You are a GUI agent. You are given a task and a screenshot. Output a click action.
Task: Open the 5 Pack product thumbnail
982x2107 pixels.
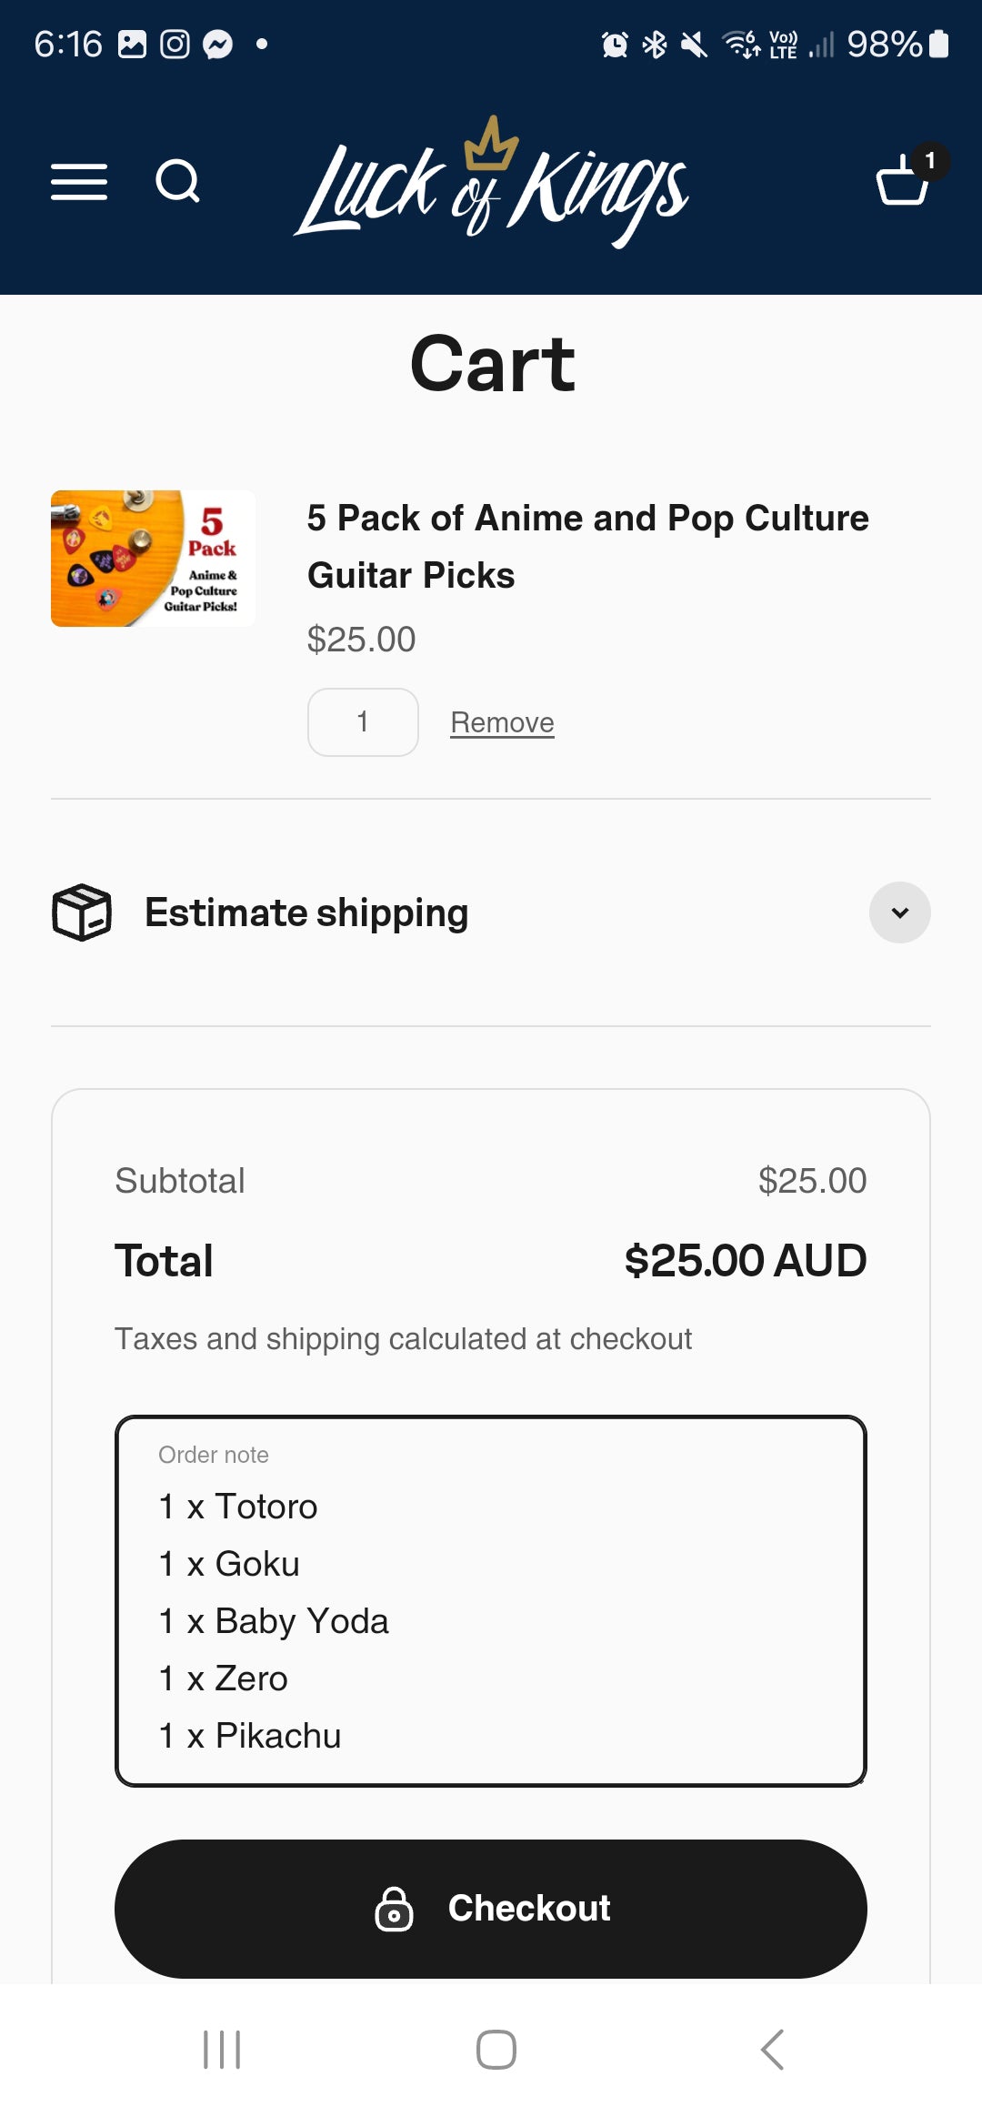click(153, 559)
